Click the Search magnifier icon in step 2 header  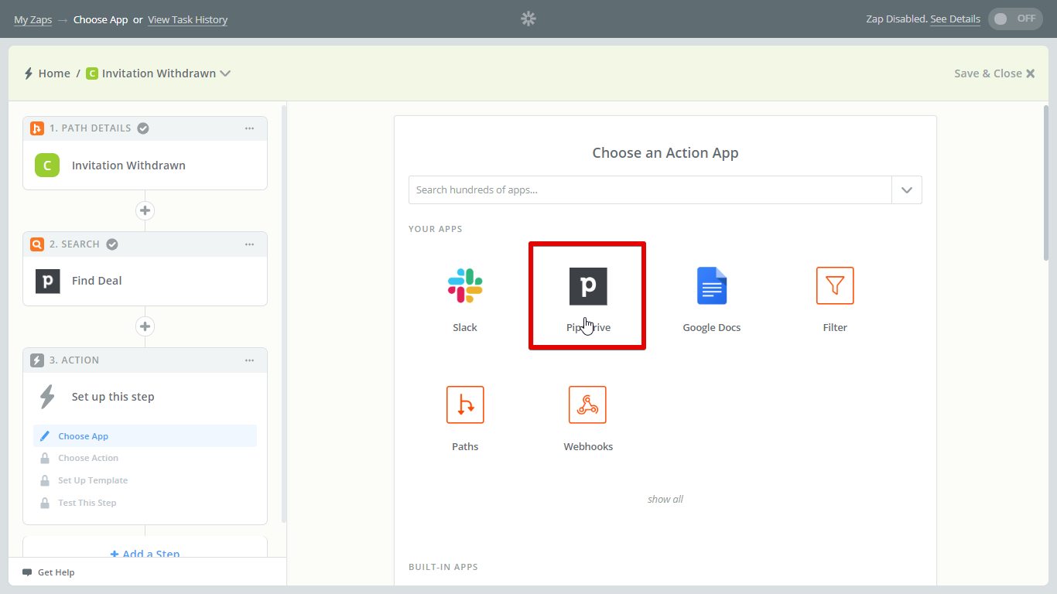(x=37, y=244)
